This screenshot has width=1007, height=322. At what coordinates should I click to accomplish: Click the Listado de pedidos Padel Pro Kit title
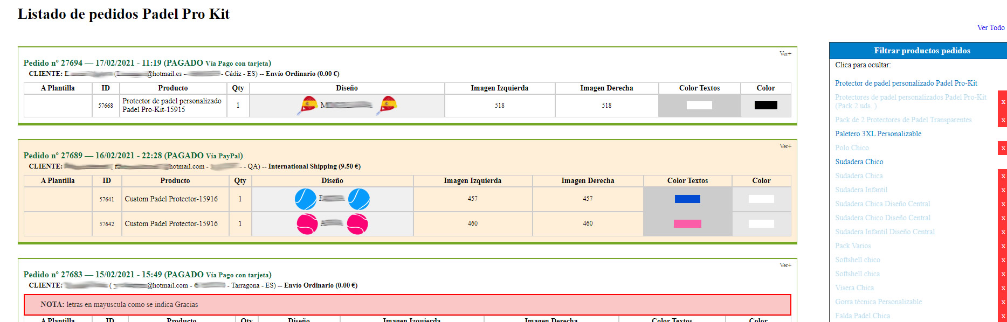tap(123, 14)
